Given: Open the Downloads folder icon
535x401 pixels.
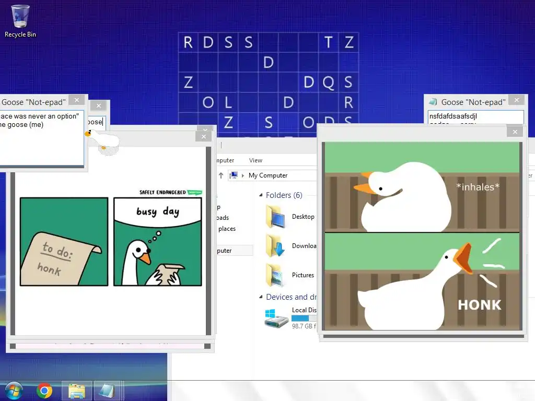Looking at the screenshot, I should 275,245.
